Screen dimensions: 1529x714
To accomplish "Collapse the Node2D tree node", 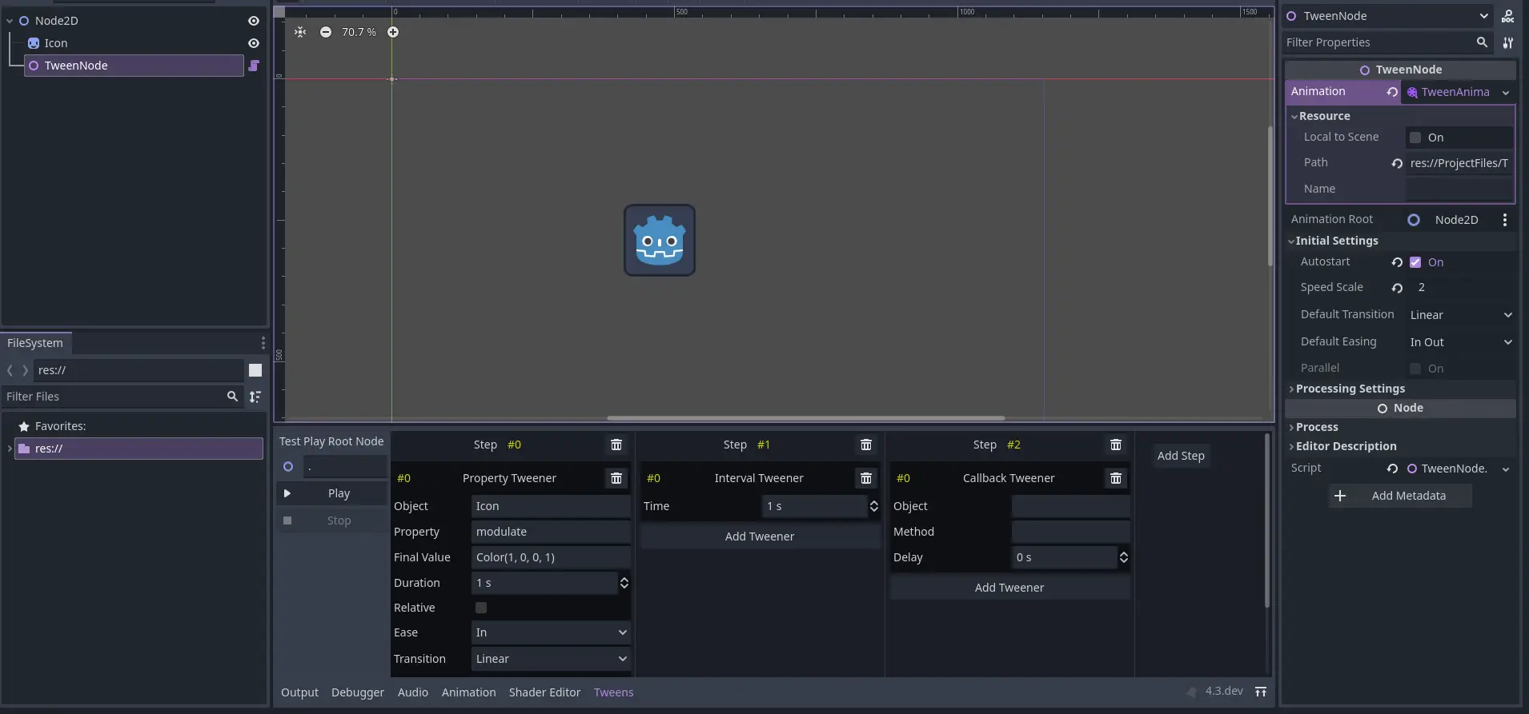I will pyautogui.click(x=10, y=21).
